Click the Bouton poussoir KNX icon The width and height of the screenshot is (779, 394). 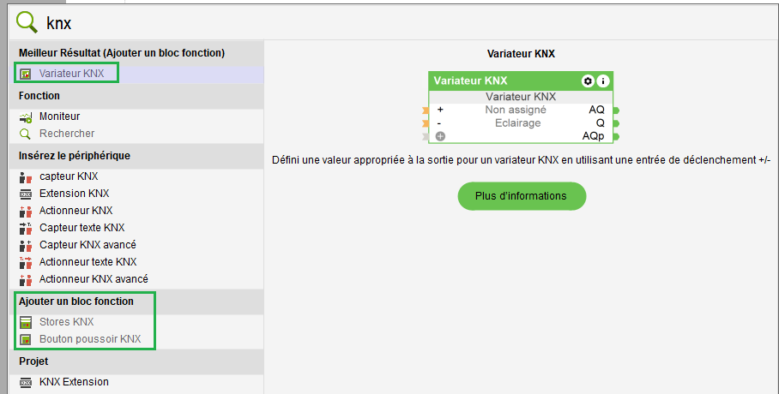tap(25, 339)
